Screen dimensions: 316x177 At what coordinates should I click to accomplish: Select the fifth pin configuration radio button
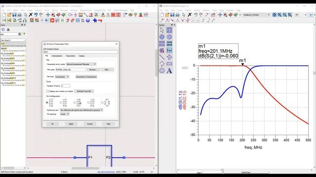(x=102, y=103)
